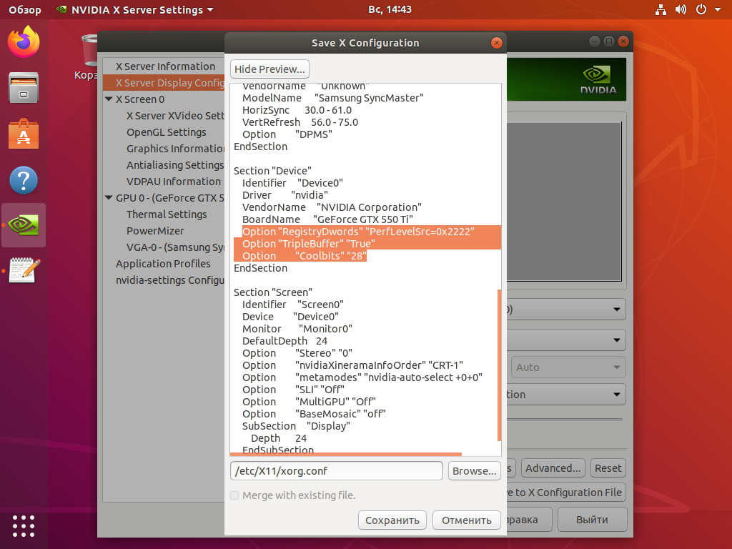Select Thermal Settings

tap(167, 214)
